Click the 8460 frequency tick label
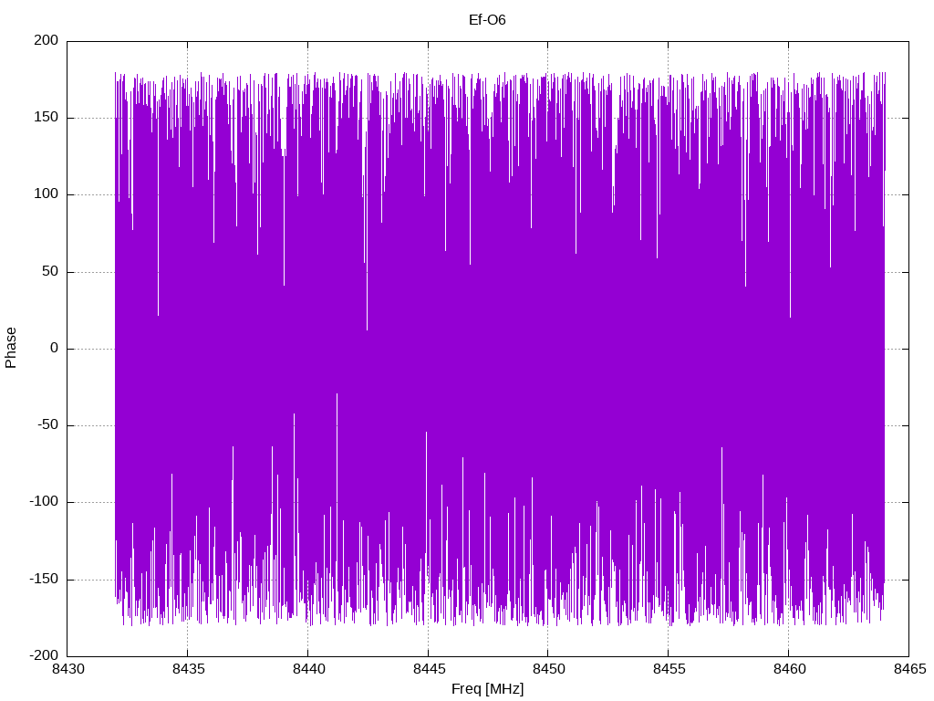This screenshot has width=934, height=701. pos(789,669)
